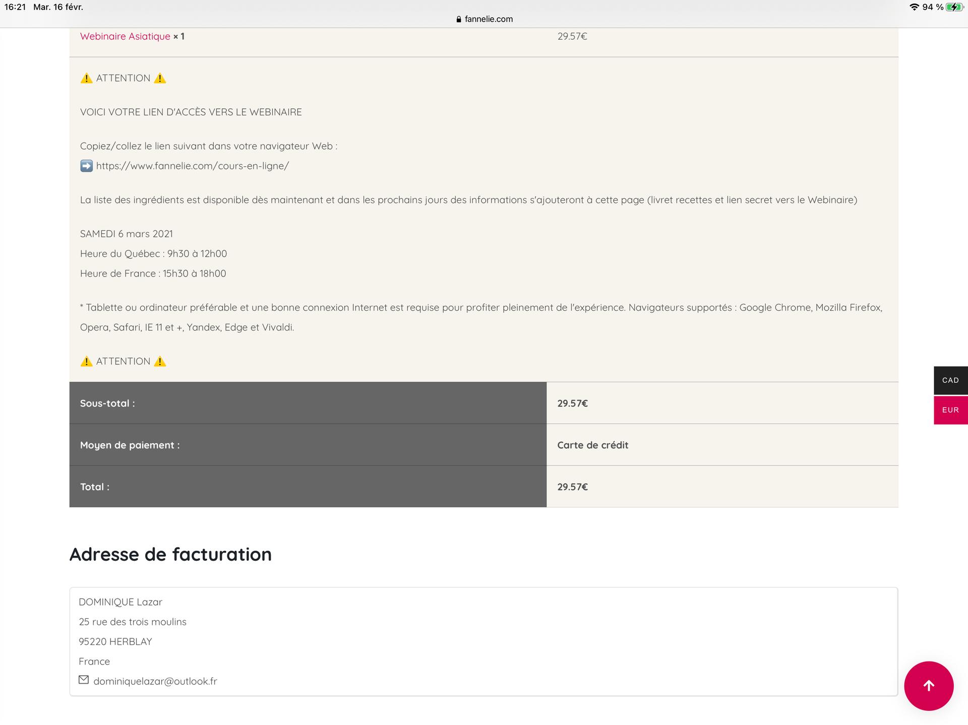Click the fannelie.com address bar
The image size is (968, 725).
[484, 19]
